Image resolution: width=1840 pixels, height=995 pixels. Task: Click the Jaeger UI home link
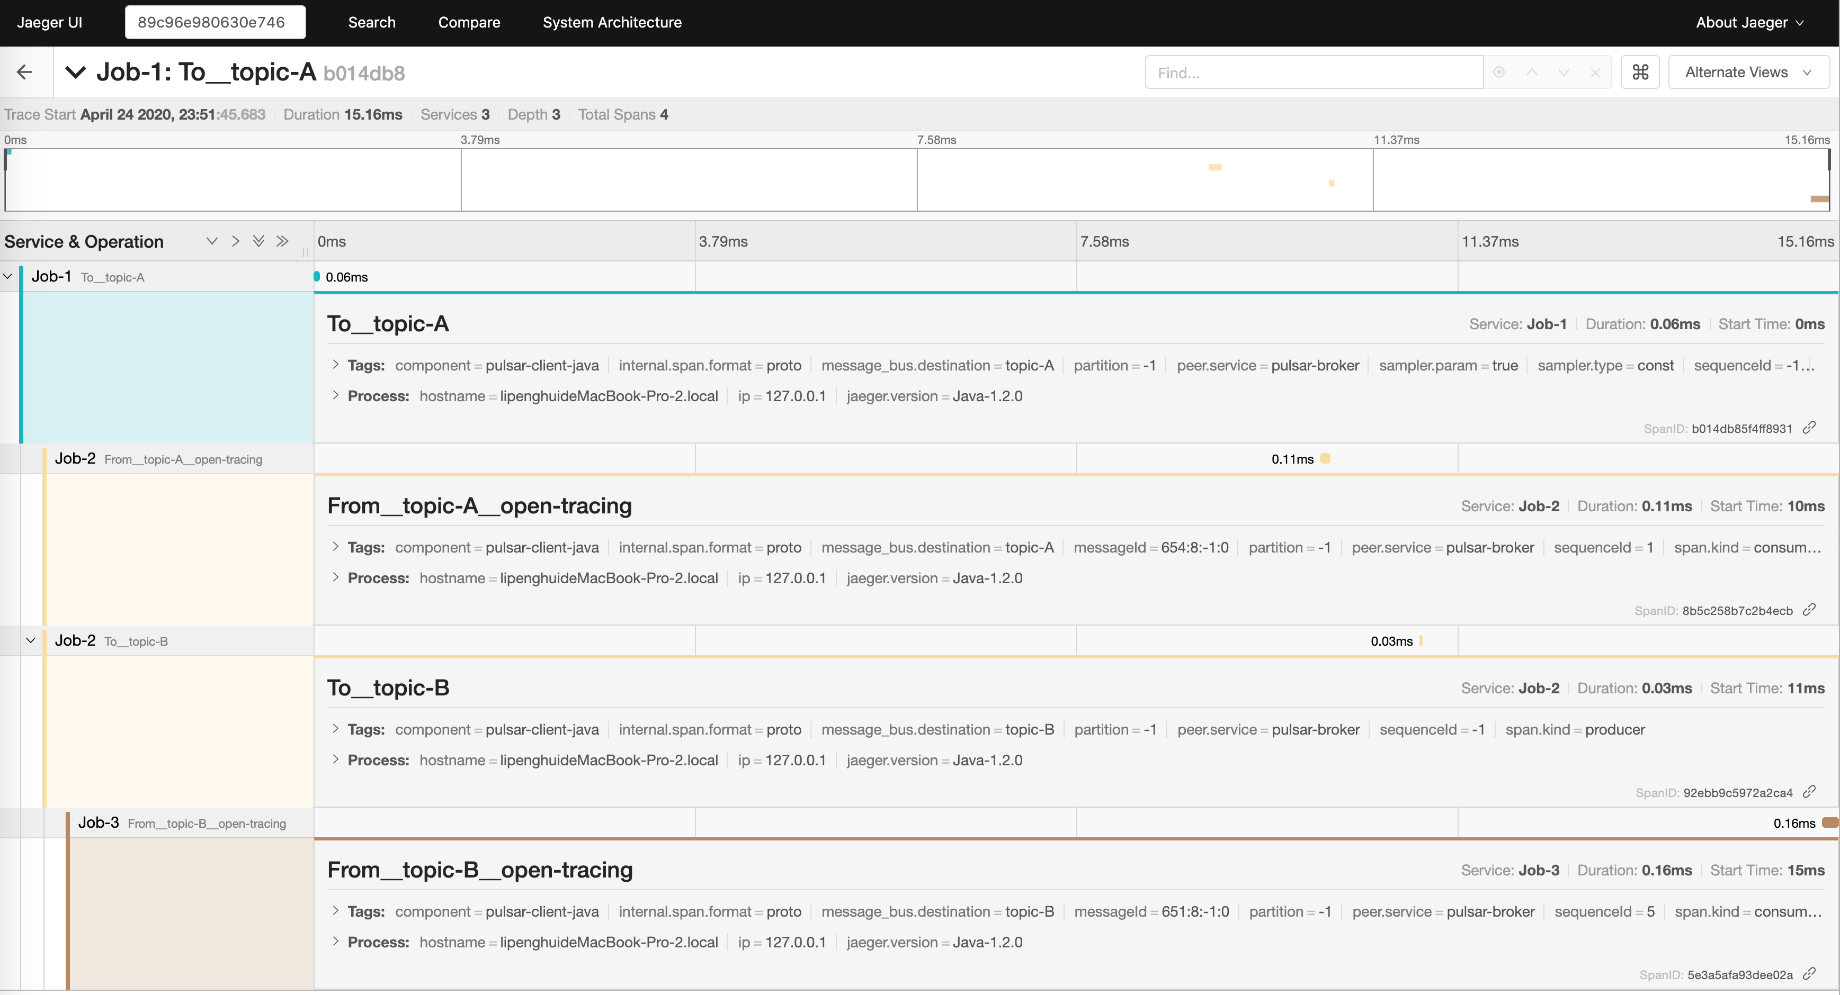tap(49, 22)
